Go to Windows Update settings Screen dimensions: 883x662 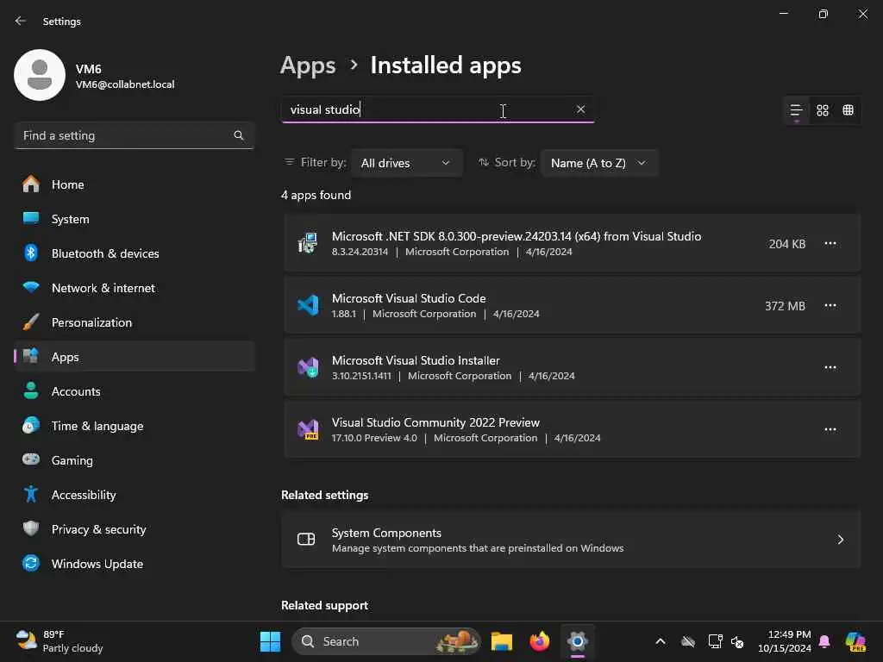pos(97,564)
